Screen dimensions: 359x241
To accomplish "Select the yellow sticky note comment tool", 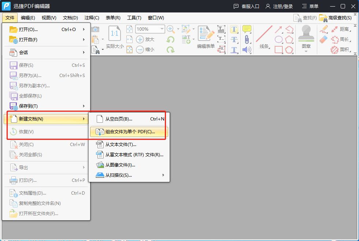I will tap(247, 29).
